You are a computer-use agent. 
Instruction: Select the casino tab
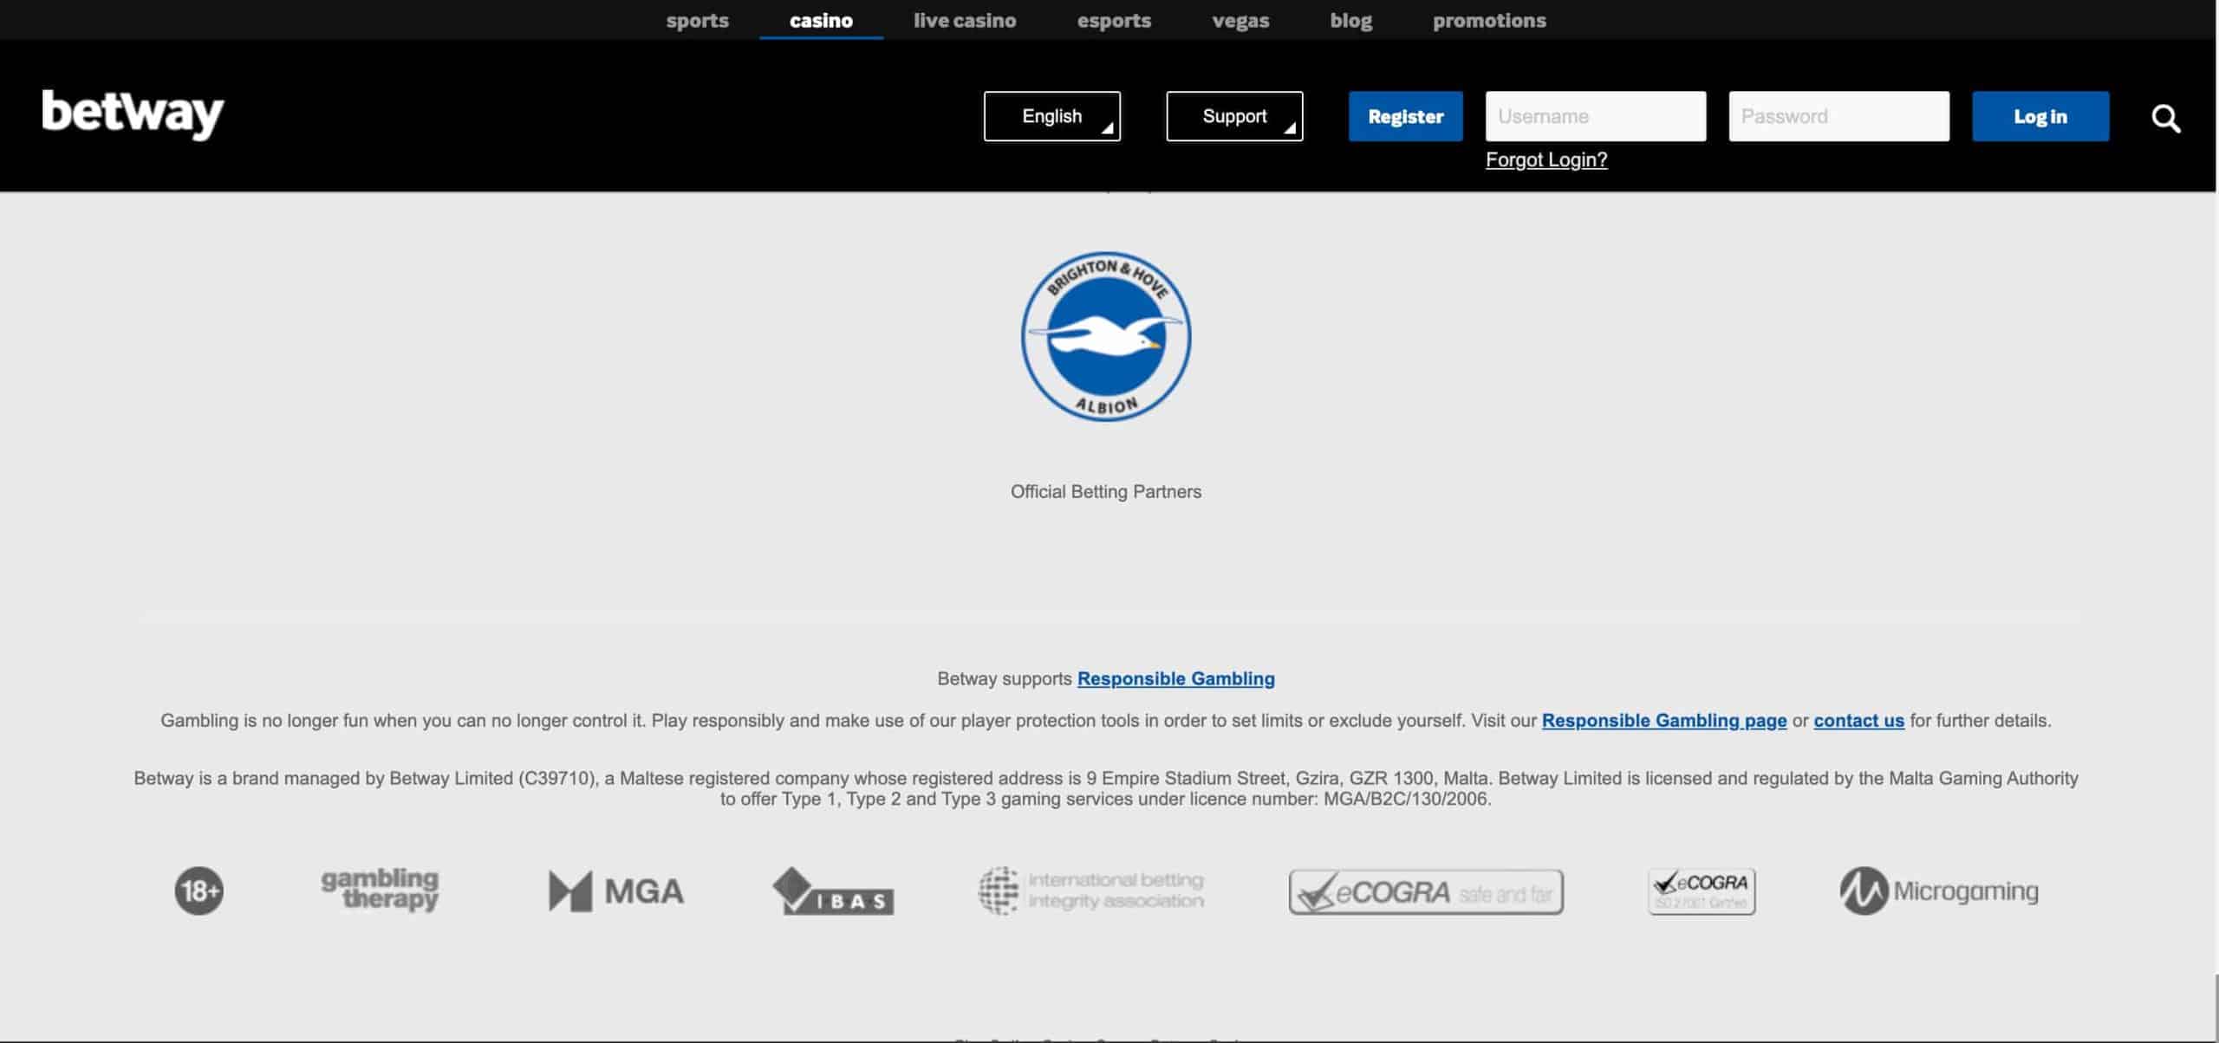coord(821,20)
